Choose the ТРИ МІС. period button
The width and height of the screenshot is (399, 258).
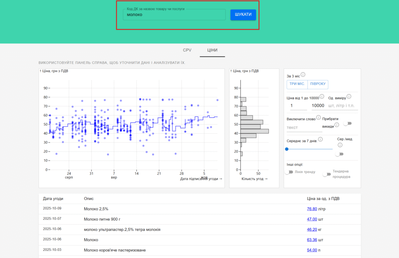click(297, 85)
